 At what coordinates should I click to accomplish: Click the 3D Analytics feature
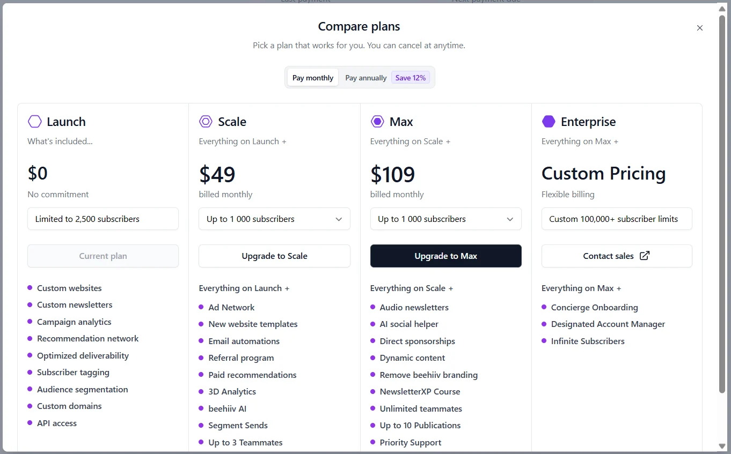click(x=232, y=391)
